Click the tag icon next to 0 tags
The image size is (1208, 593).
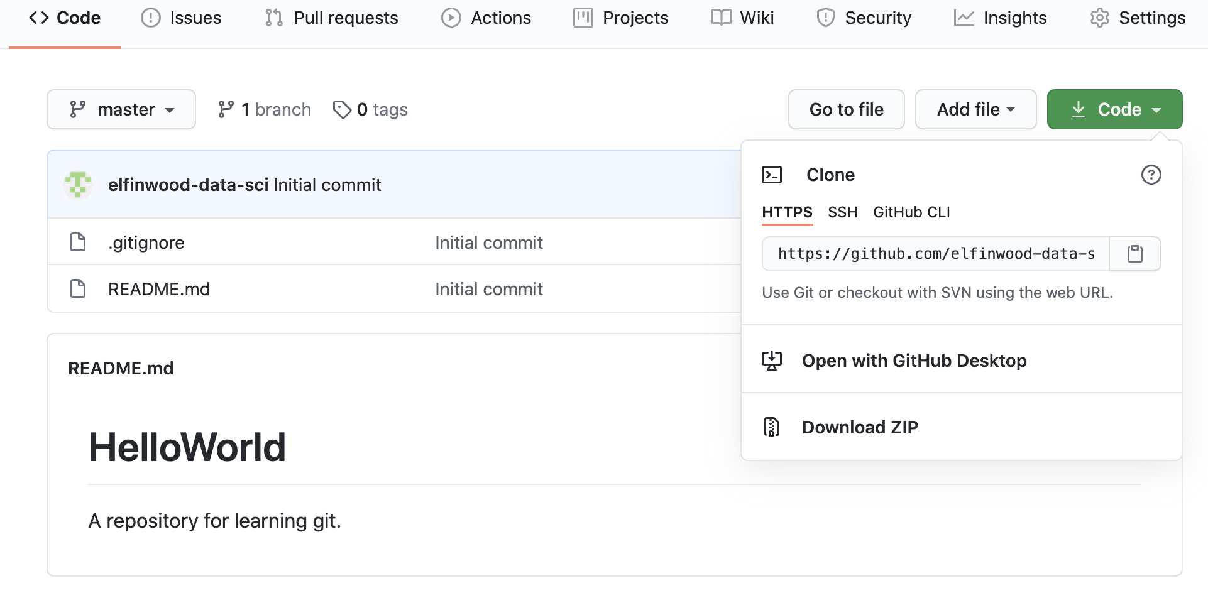[x=341, y=110]
